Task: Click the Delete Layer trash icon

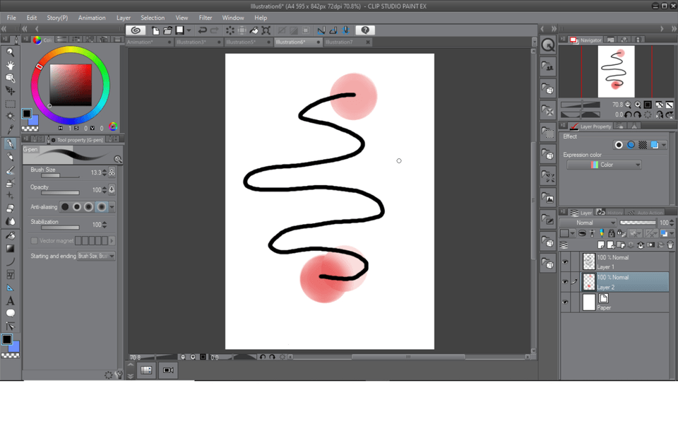Action: click(670, 245)
